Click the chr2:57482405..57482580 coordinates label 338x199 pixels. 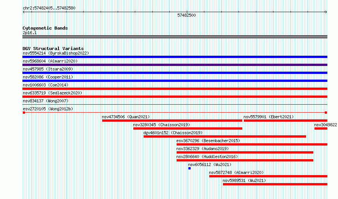[49, 8]
